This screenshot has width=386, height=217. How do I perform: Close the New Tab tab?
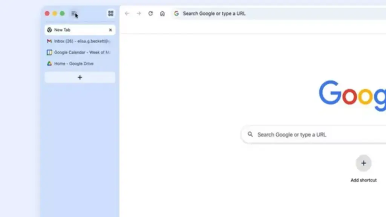[x=110, y=30]
